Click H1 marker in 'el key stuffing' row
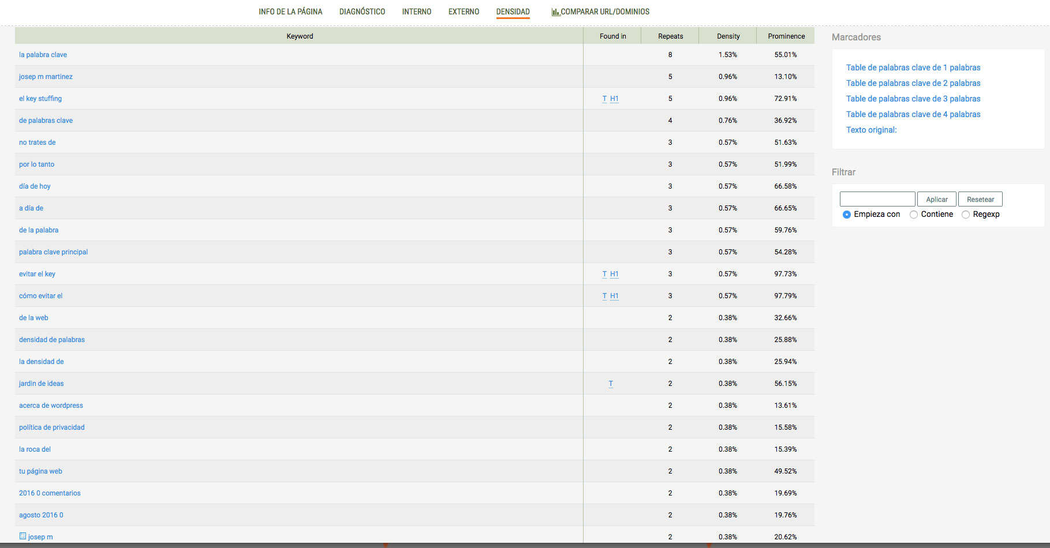 [614, 99]
